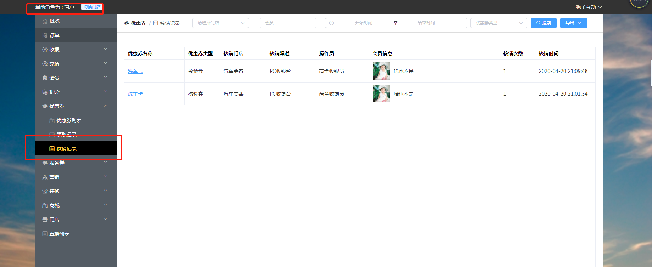Expand the 营销 menu chevron

[105, 176]
